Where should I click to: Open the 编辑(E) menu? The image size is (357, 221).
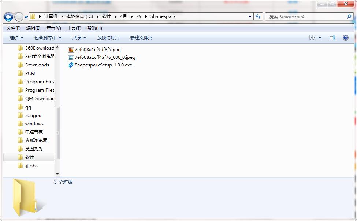pos(33,28)
